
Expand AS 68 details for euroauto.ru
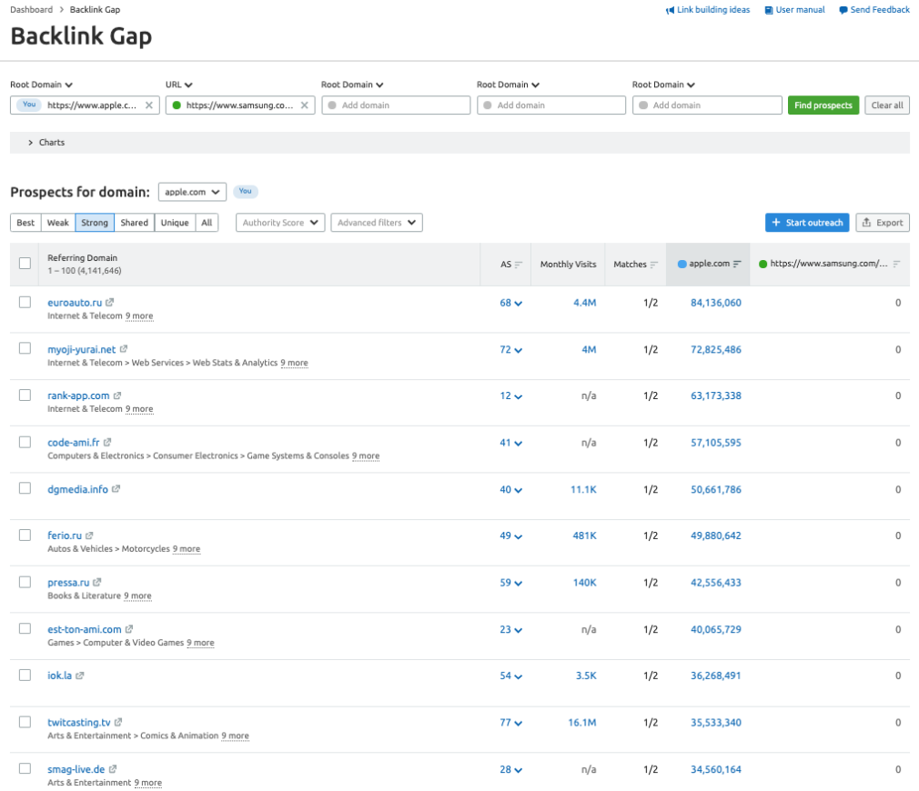[511, 304]
